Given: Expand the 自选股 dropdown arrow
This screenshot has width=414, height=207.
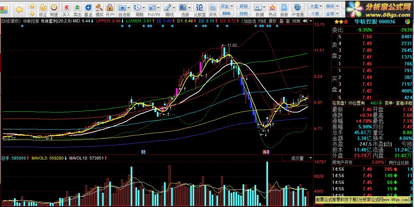Looking at the screenshot, I should click(x=129, y=7).
